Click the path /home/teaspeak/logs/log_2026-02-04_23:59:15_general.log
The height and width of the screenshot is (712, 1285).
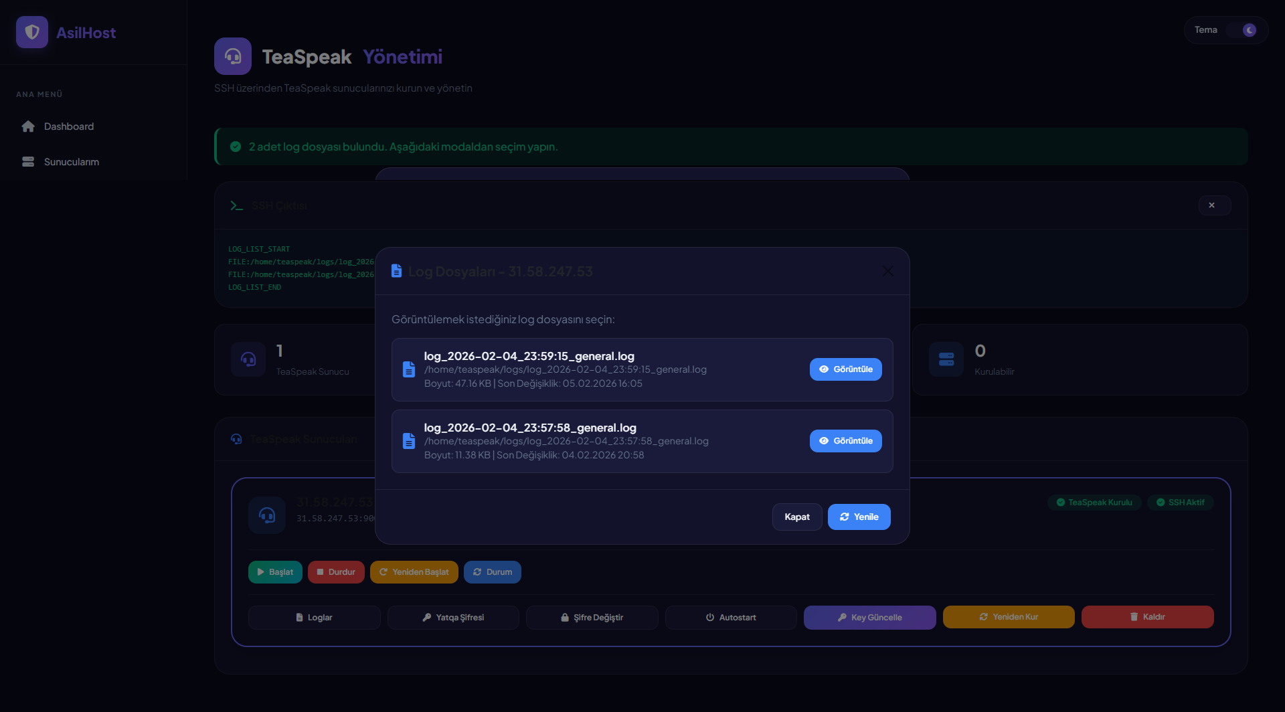pyautogui.click(x=565, y=369)
